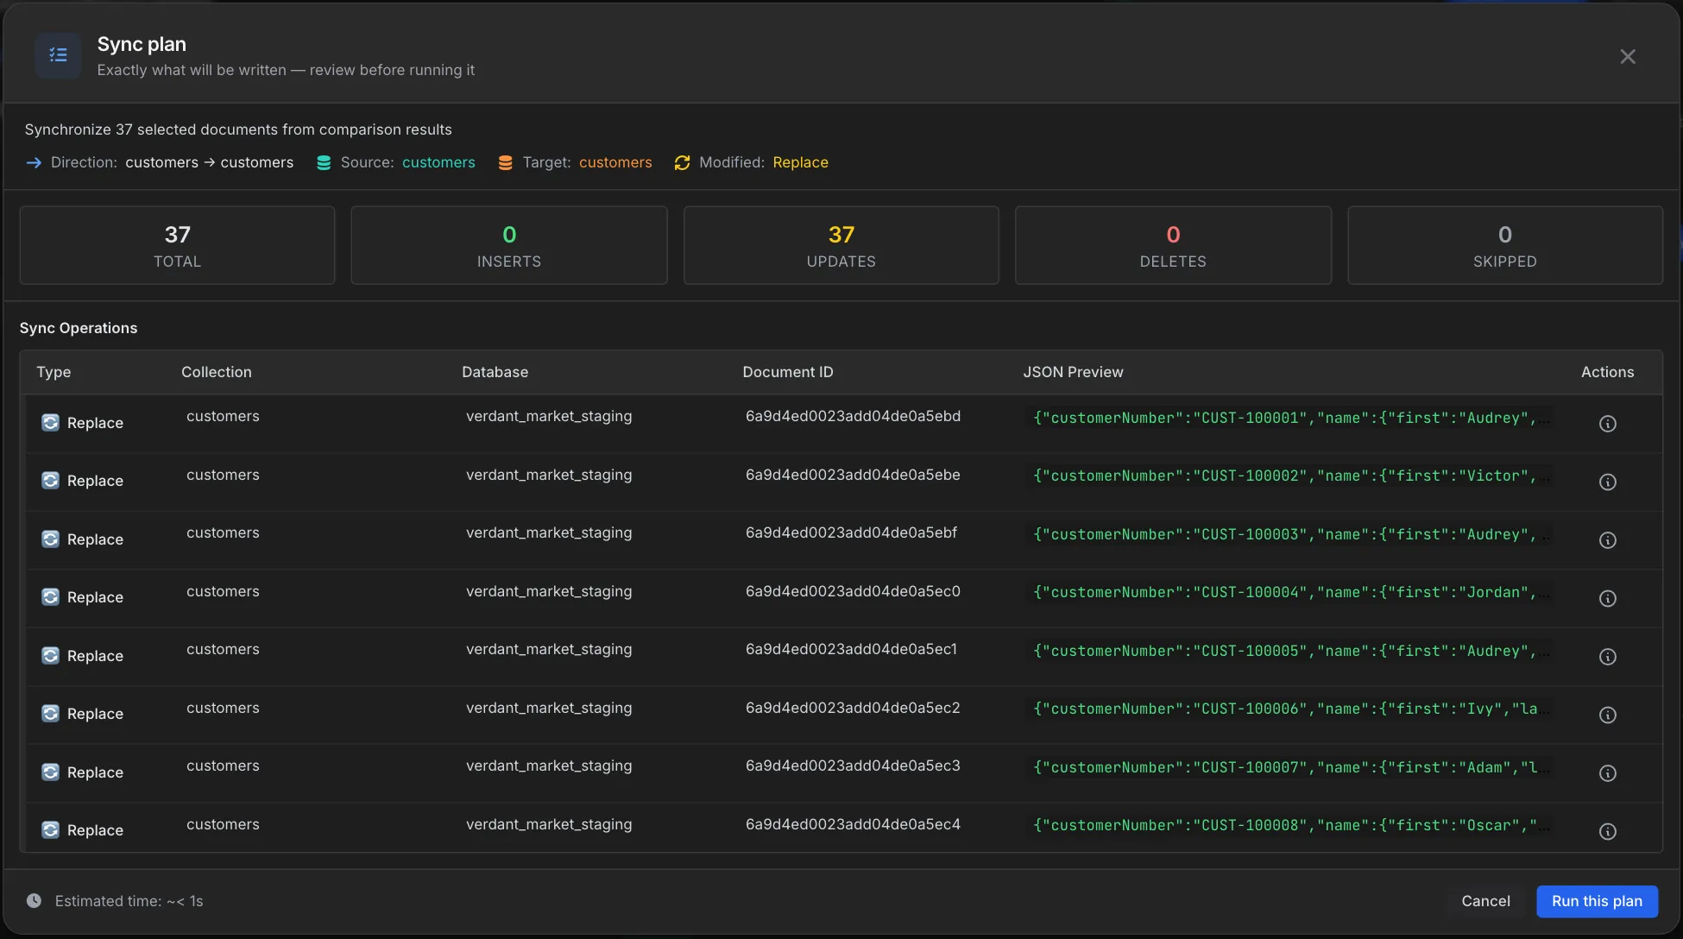This screenshot has width=1683, height=939.
Task: Cancel the sync plan
Action: [x=1485, y=901]
